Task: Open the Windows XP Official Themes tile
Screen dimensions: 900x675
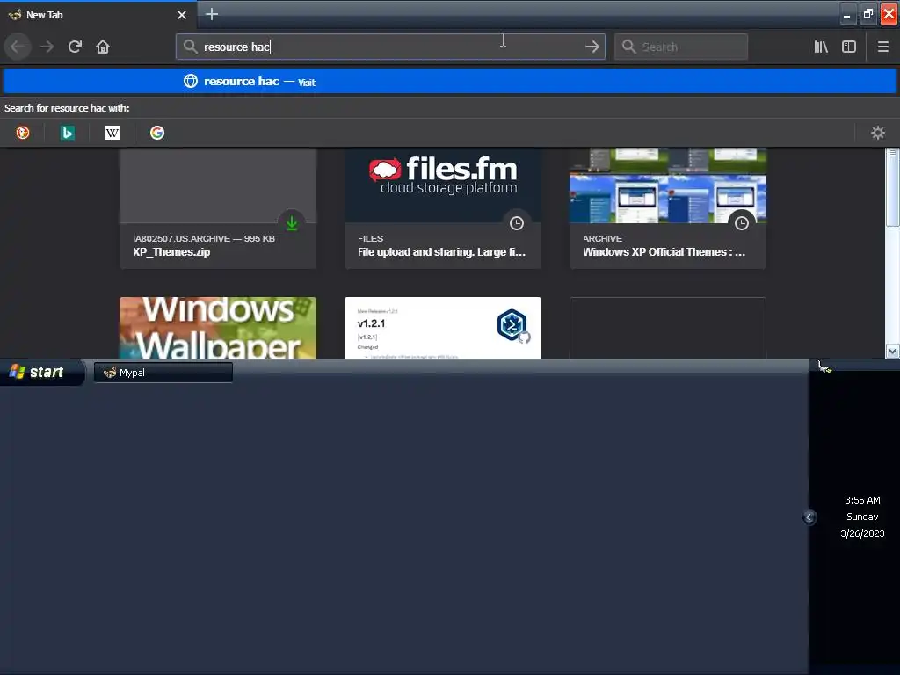Action: point(668,208)
